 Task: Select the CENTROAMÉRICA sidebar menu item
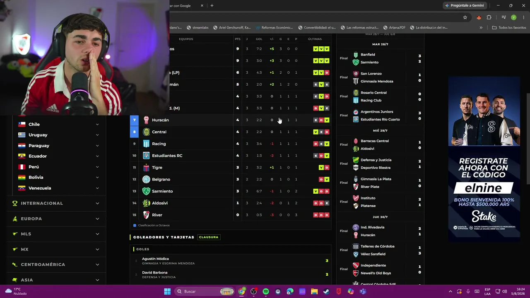click(56, 264)
